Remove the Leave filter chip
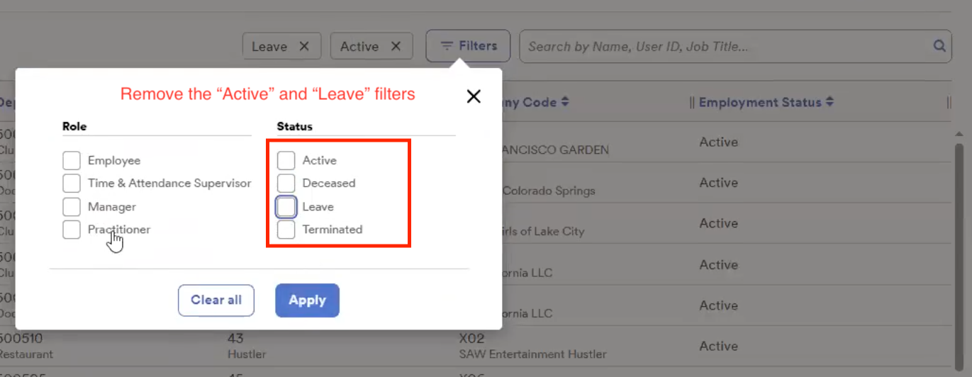The width and height of the screenshot is (972, 377). (x=304, y=47)
